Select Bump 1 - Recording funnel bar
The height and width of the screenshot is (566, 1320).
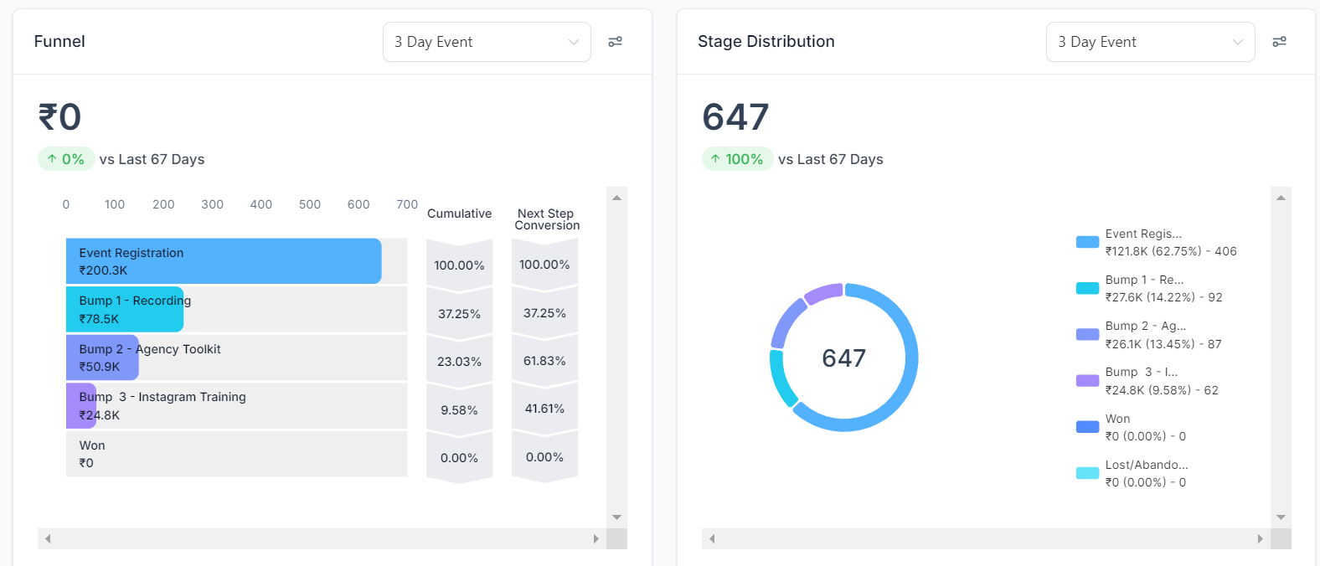pos(125,310)
